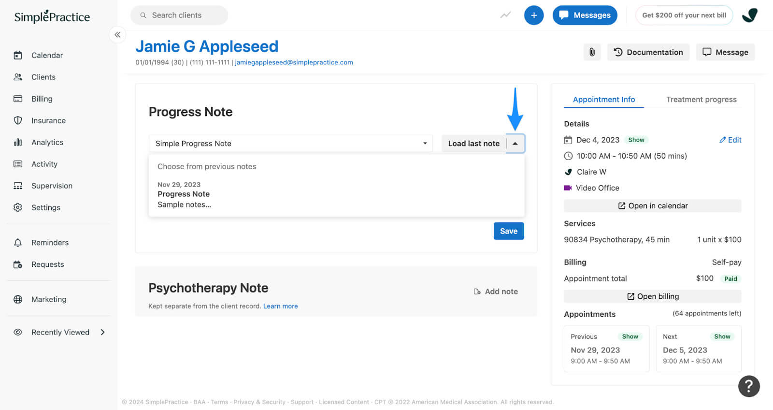Image resolution: width=773 pixels, height=410 pixels.
Task: Click Get $200 off your next bill
Action: [x=684, y=15]
